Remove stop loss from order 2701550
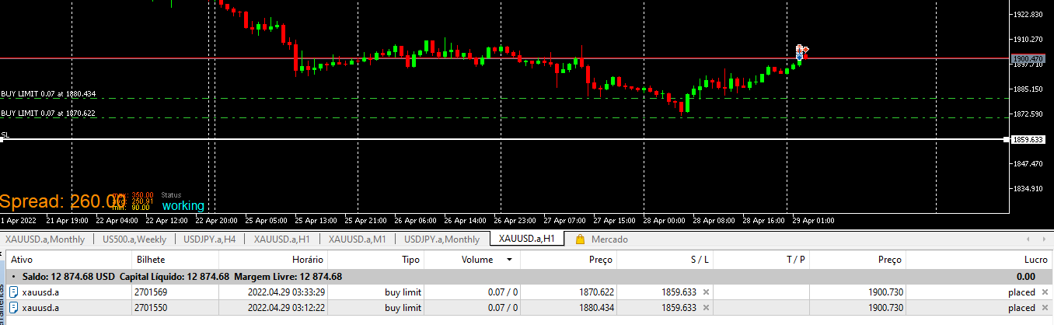This screenshot has height=325, width=1054. 706,308
